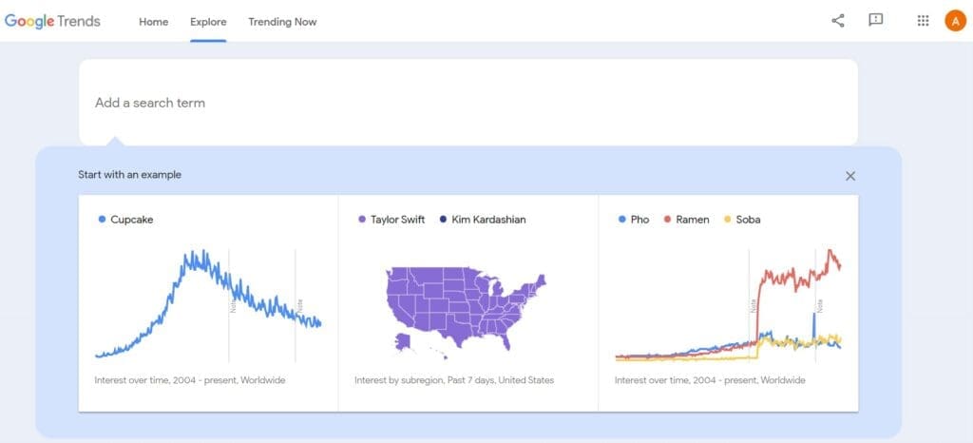The width and height of the screenshot is (973, 443).
Task: Click the Kim Kardashian legend label
Action: click(488, 220)
